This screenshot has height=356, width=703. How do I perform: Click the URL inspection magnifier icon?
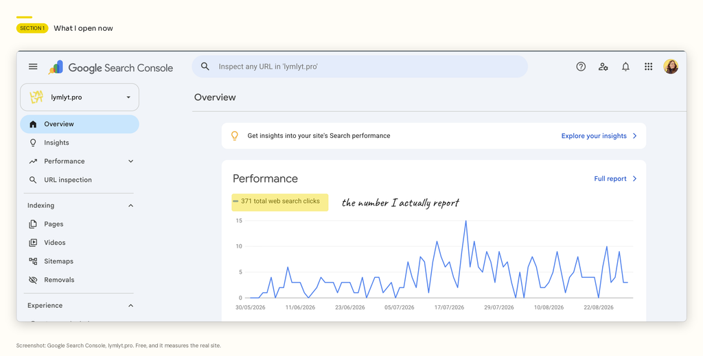click(x=33, y=180)
